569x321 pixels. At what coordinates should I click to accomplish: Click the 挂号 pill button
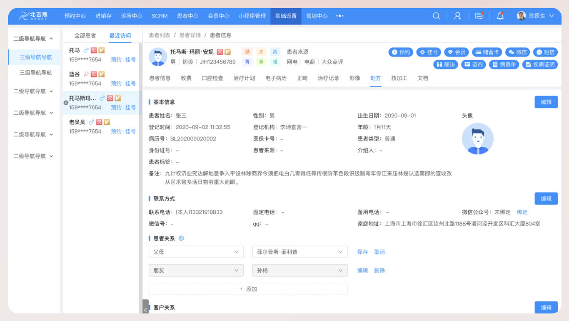point(429,52)
